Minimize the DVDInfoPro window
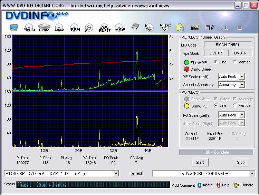 (x=238, y=6)
